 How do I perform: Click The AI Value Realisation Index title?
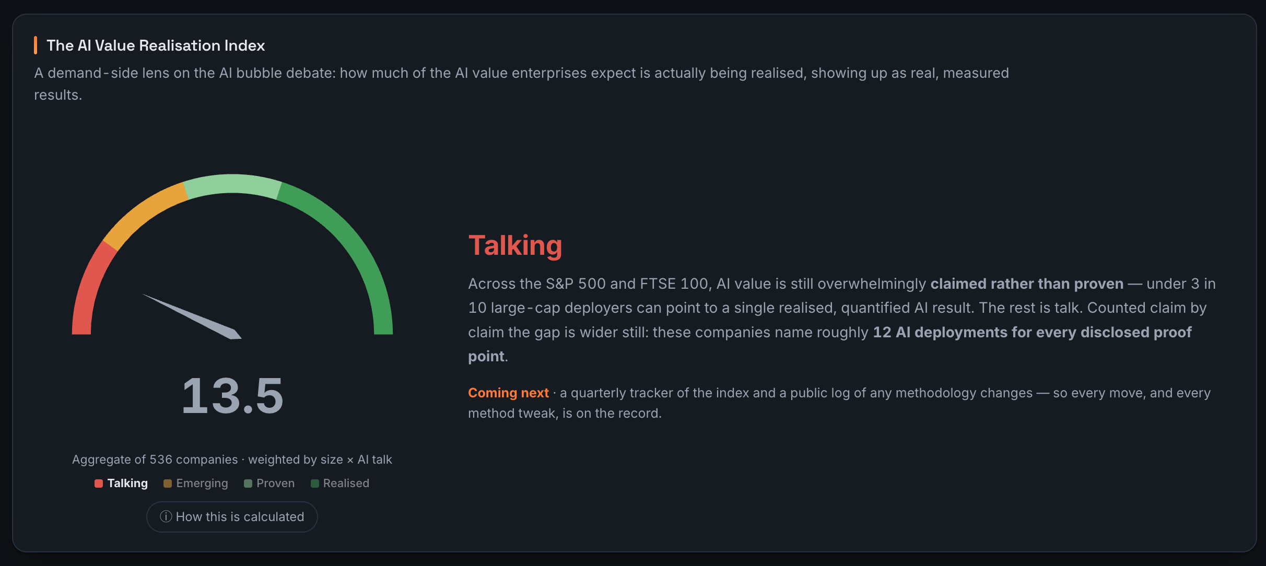pyautogui.click(x=156, y=45)
